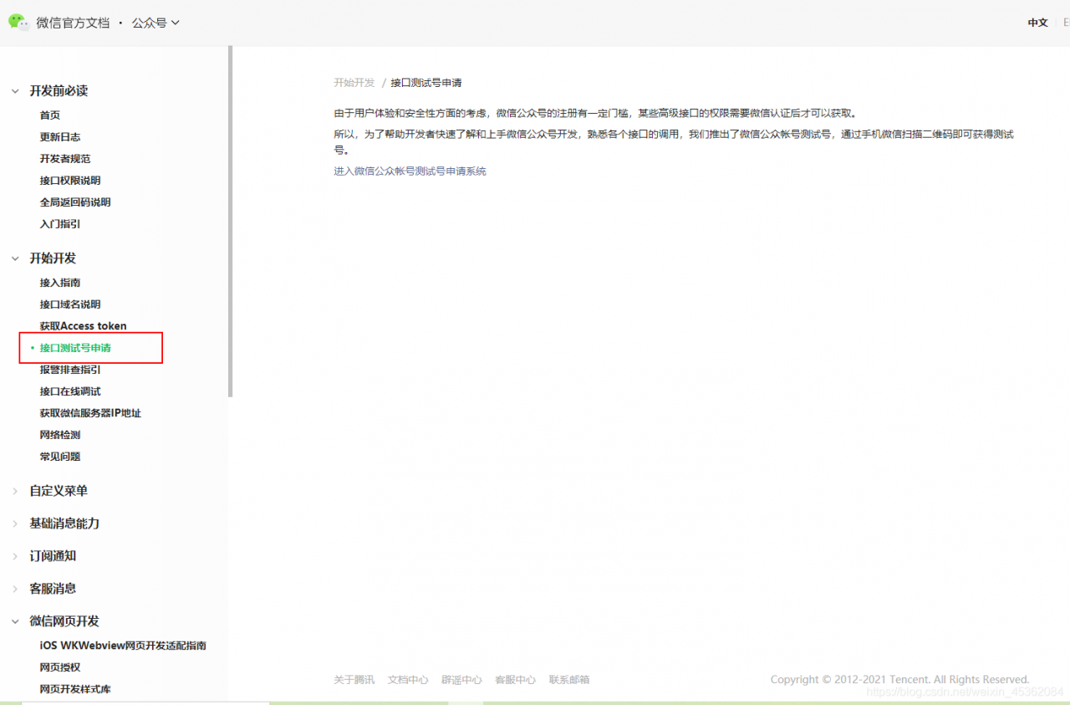The width and height of the screenshot is (1070, 705).
Task: Click 开始开发 breadcrumb link
Action: click(354, 83)
